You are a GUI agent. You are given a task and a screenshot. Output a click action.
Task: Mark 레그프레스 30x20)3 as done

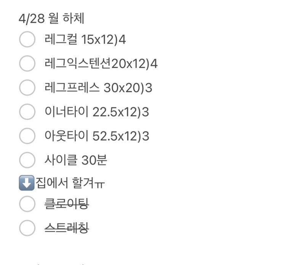click(27, 88)
